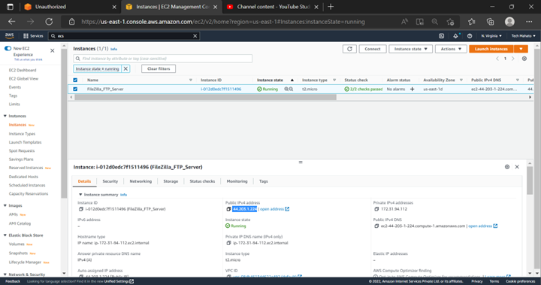This screenshot has width=541, height=285.
Task: Click the AWS logo home icon
Action: point(9,35)
